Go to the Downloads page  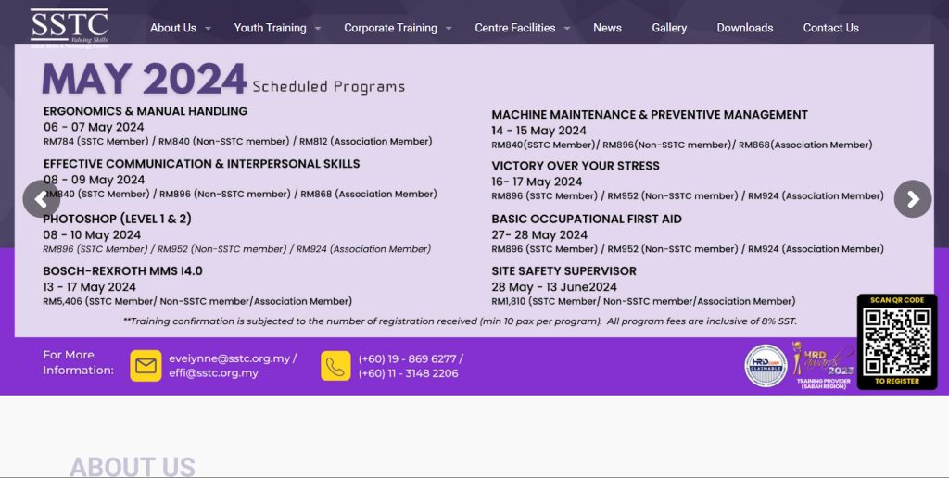(x=744, y=28)
